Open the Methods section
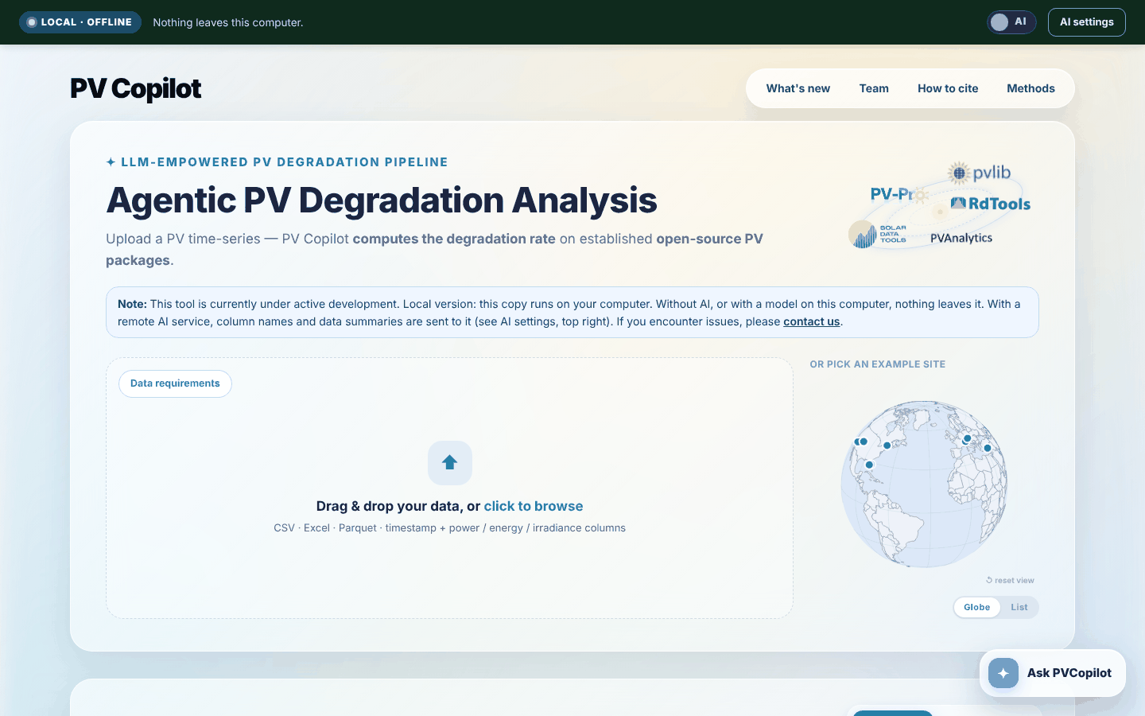 (1030, 88)
